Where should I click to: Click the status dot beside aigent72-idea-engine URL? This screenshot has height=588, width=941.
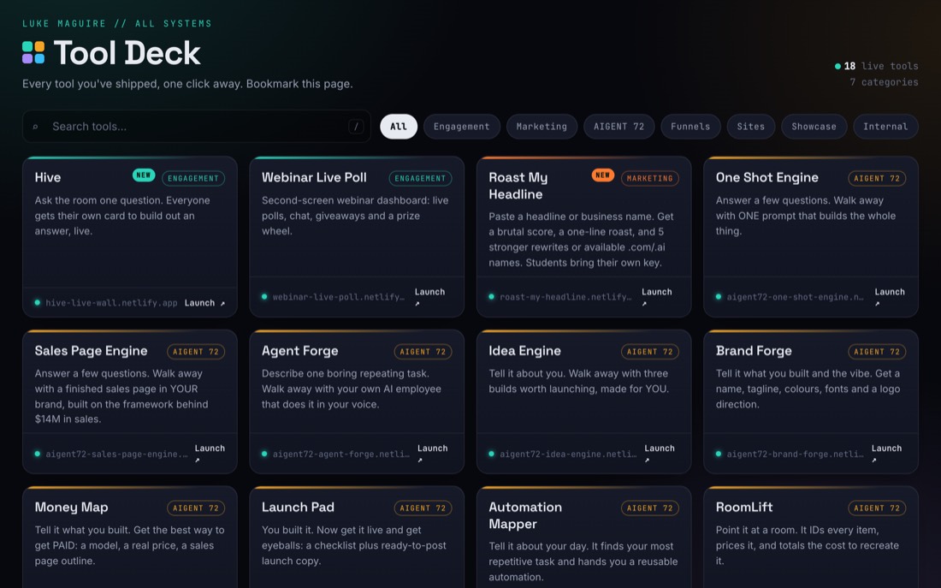tap(492, 454)
